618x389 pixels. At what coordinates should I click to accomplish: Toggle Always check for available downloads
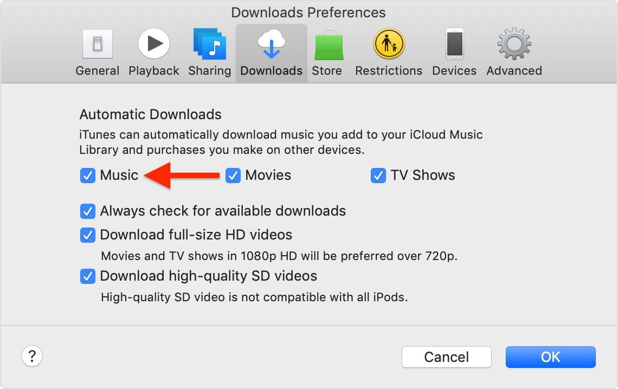(x=87, y=211)
